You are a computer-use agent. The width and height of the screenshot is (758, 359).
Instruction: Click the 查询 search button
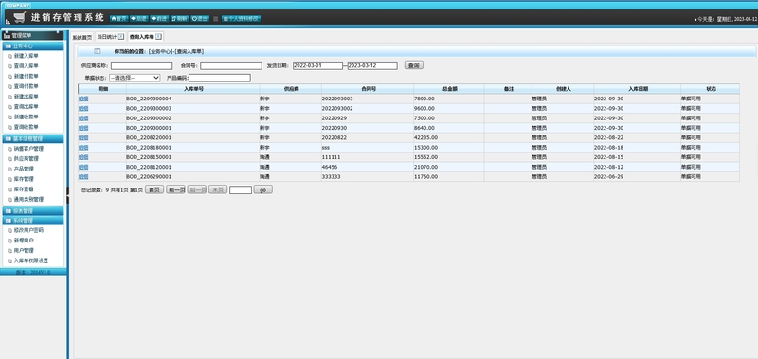click(414, 65)
